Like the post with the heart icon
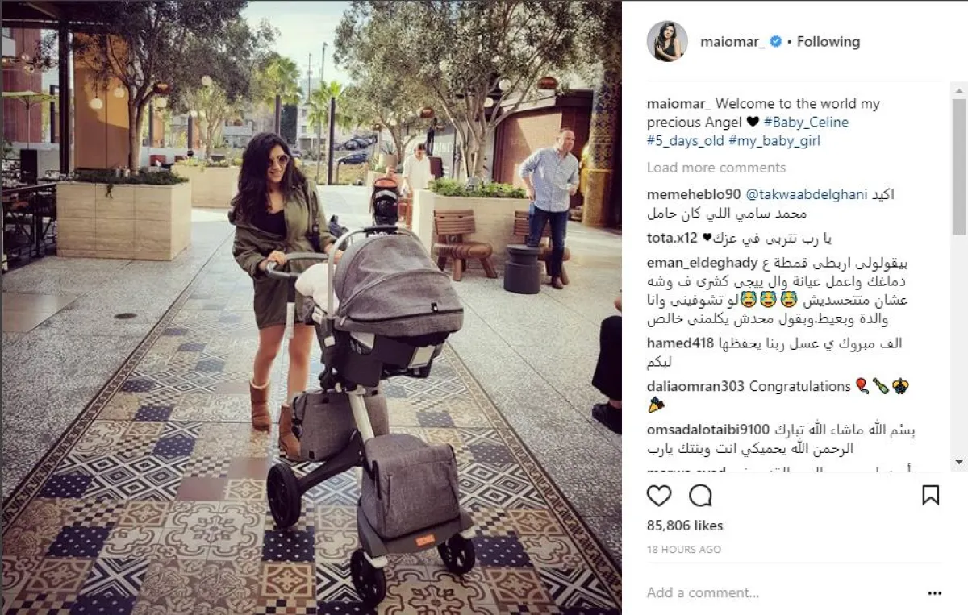 click(x=659, y=495)
